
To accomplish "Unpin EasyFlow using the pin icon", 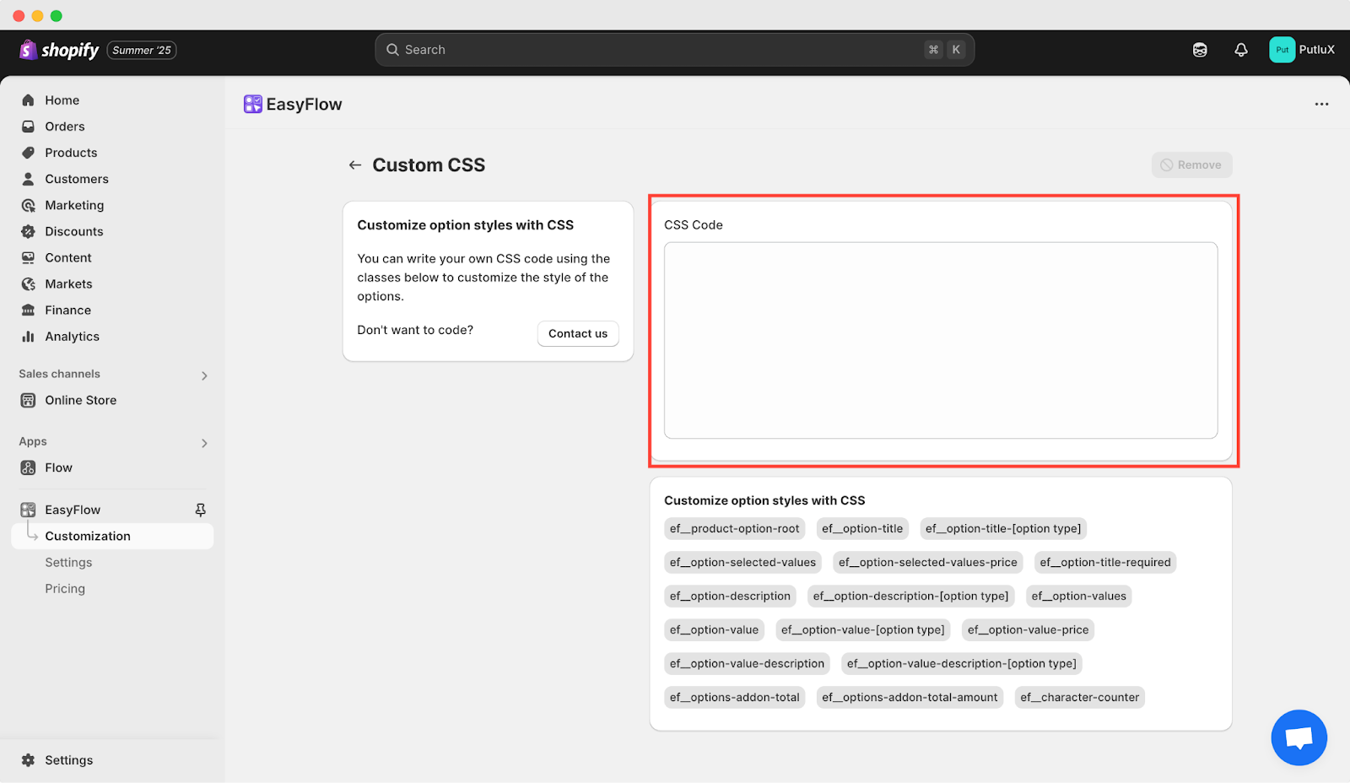I will click(x=200, y=510).
